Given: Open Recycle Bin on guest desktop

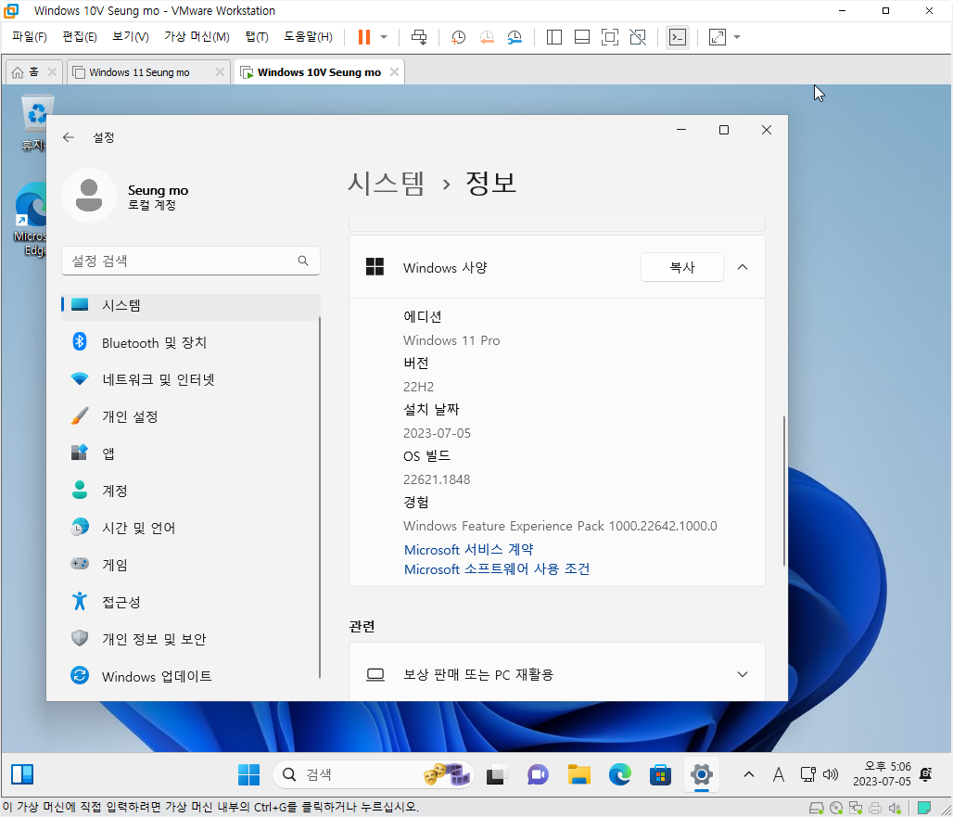Looking at the screenshot, I should [34, 122].
